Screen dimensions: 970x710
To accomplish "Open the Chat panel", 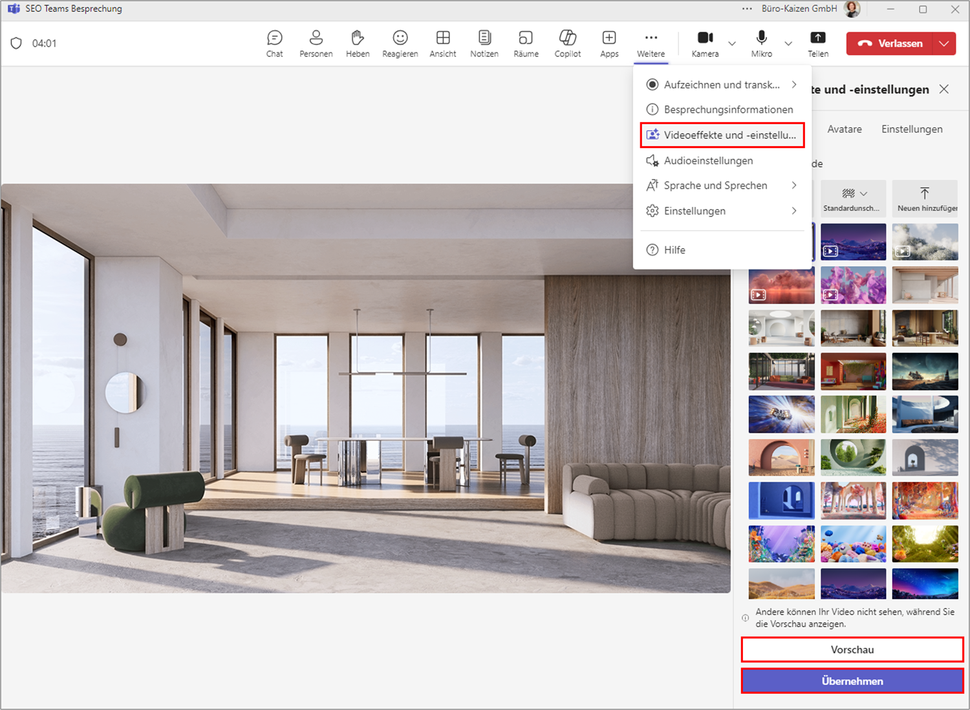I will click(x=274, y=43).
